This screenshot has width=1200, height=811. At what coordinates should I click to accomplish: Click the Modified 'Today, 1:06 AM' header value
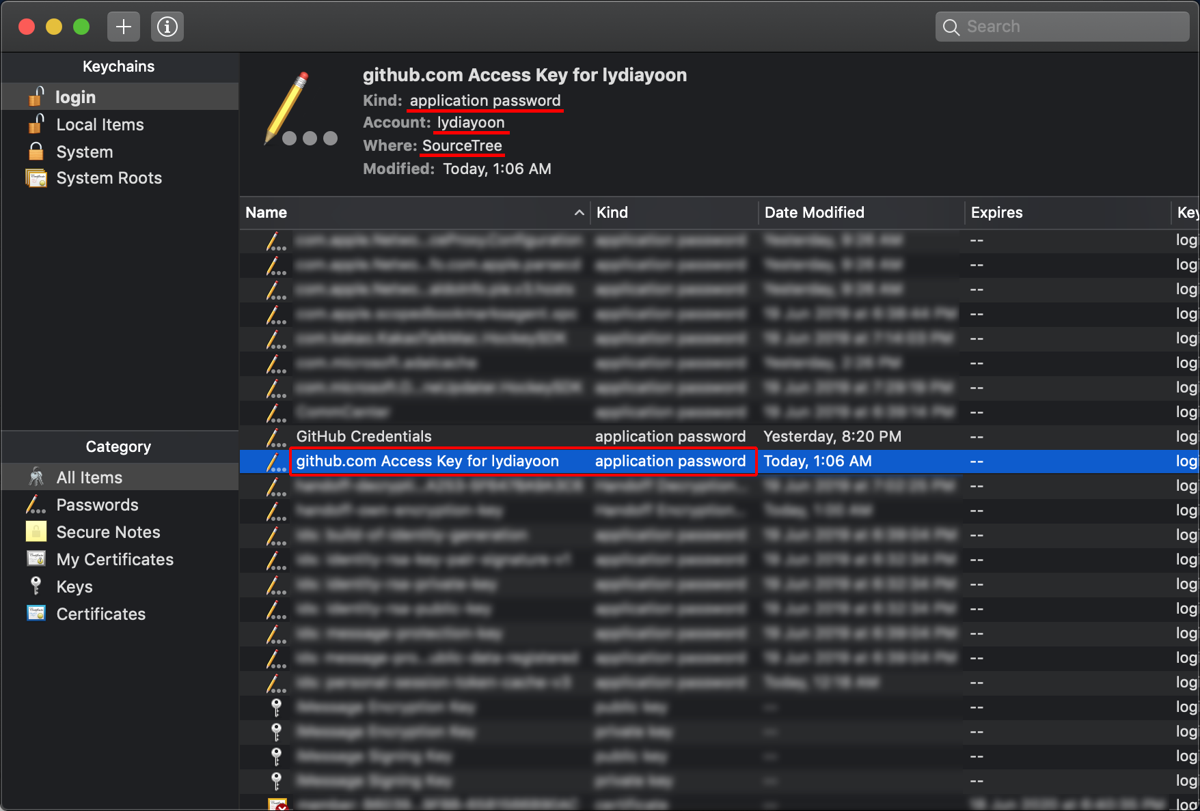click(497, 169)
